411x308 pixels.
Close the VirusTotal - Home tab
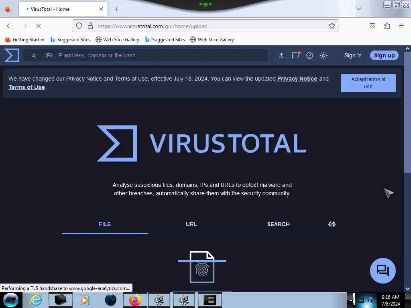tap(101, 9)
